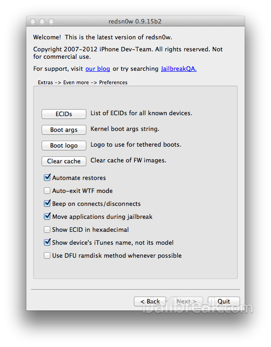Open the 'our blog' link

click(x=97, y=69)
